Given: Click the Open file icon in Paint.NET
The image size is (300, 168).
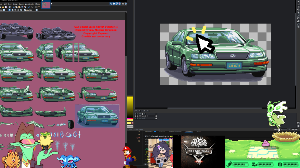Looking at the screenshot, I should point(3,7).
